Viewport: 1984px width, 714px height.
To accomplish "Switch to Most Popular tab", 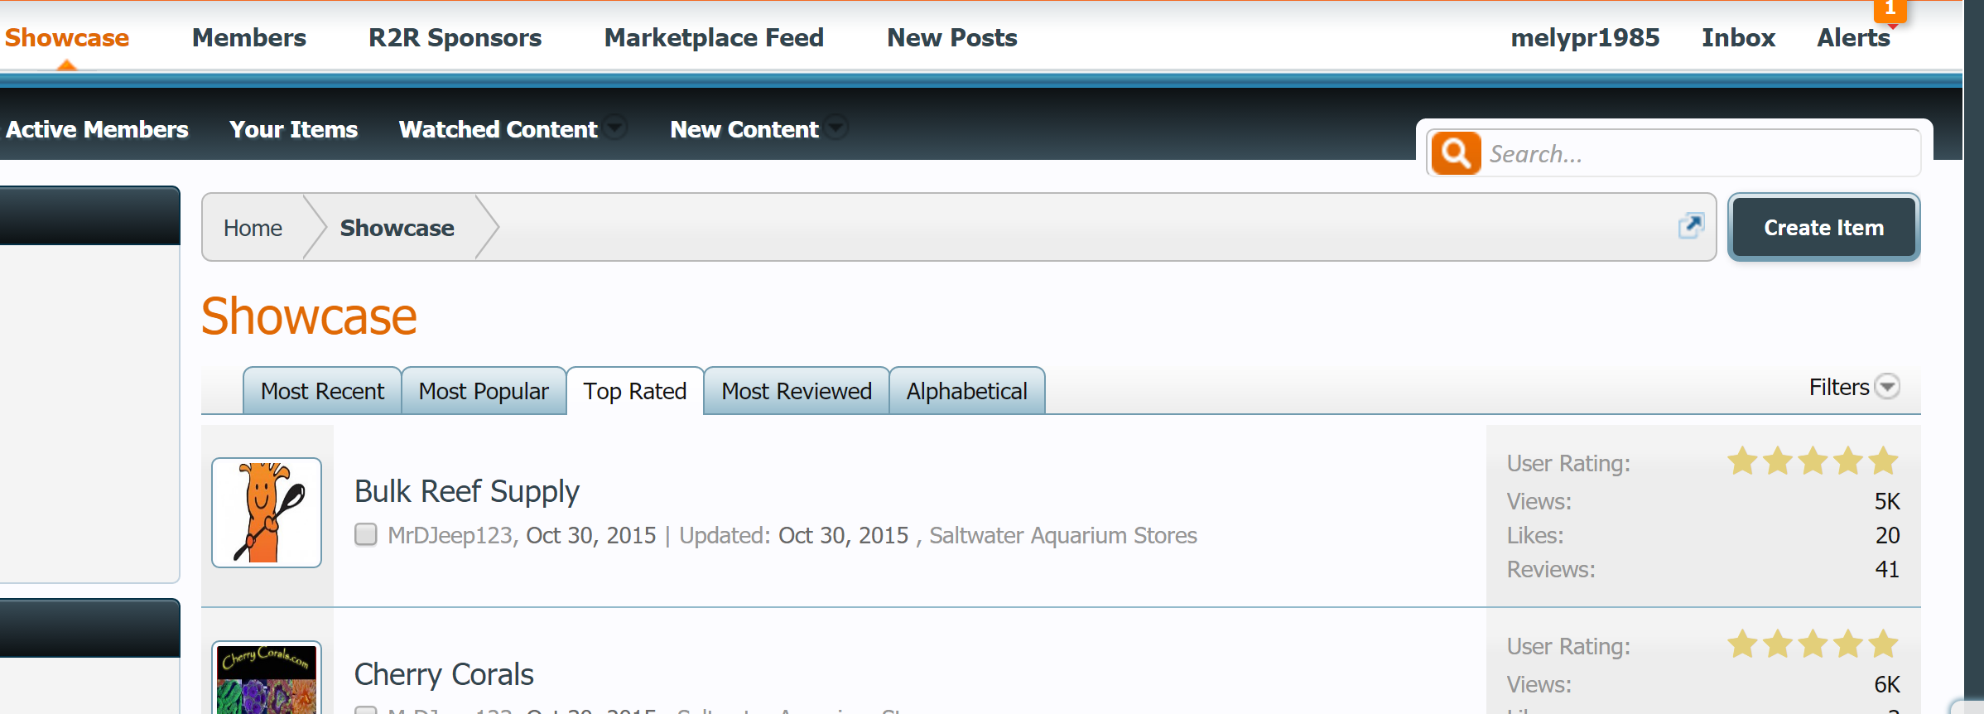I will coord(484,391).
